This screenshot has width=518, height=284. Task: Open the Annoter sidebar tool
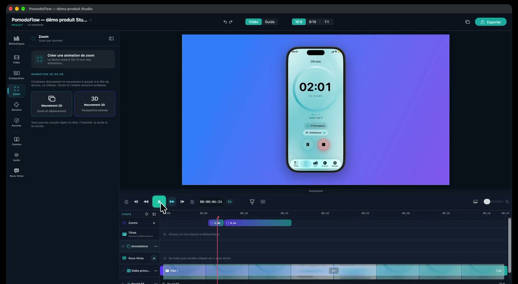point(17,122)
